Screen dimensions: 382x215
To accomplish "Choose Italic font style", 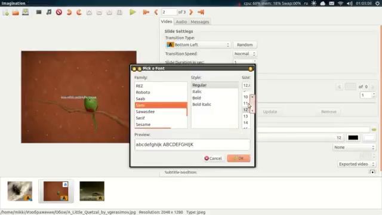I will [215, 91].
